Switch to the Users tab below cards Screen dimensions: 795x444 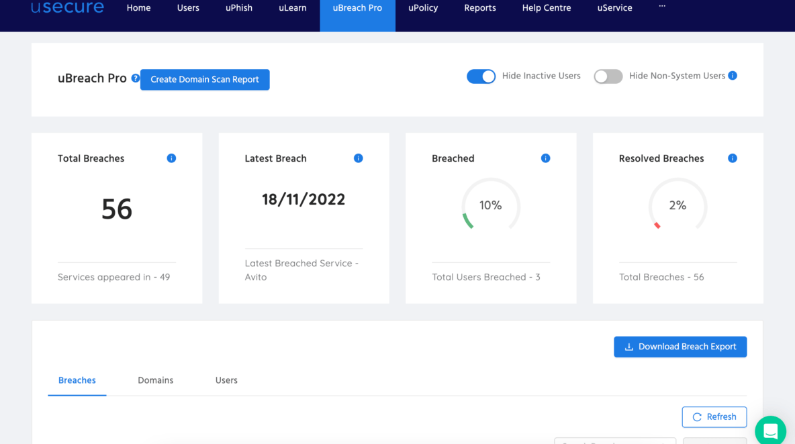coord(226,380)
